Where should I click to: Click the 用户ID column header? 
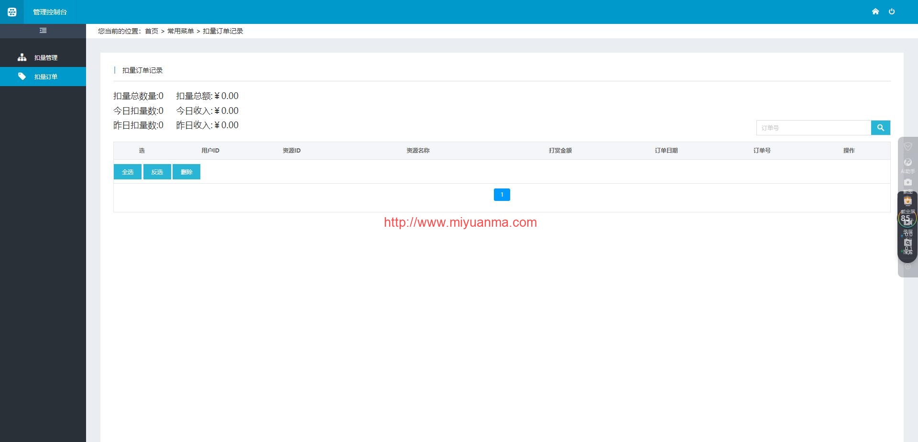(210, 151)
